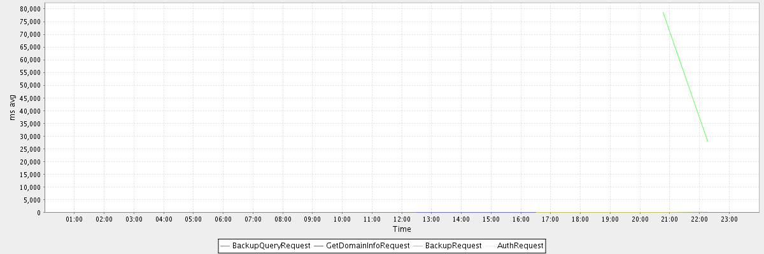Click the 01:00 time axis label
This screenshot has width=764, height=254.
click(x=74, y=219)
